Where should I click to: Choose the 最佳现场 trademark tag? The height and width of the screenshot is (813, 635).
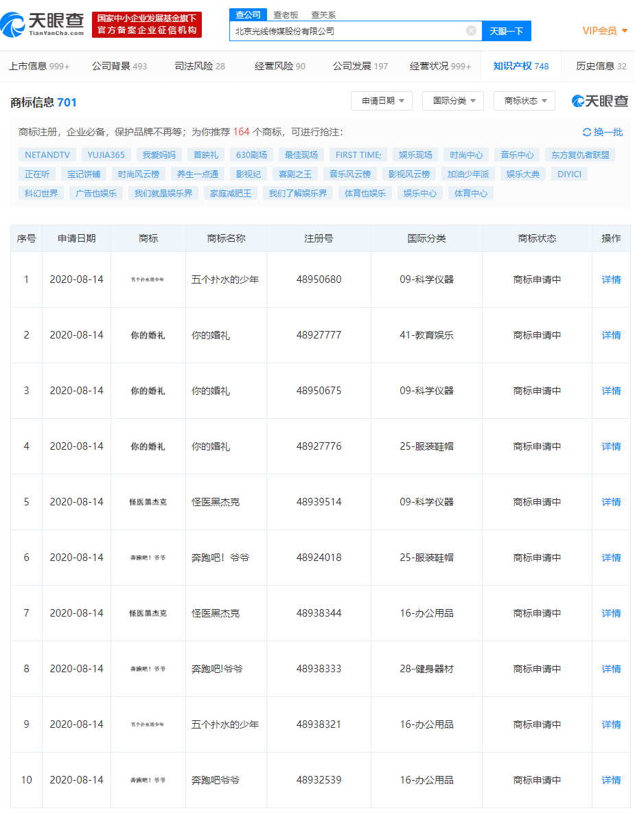click(x=301, y=154)
